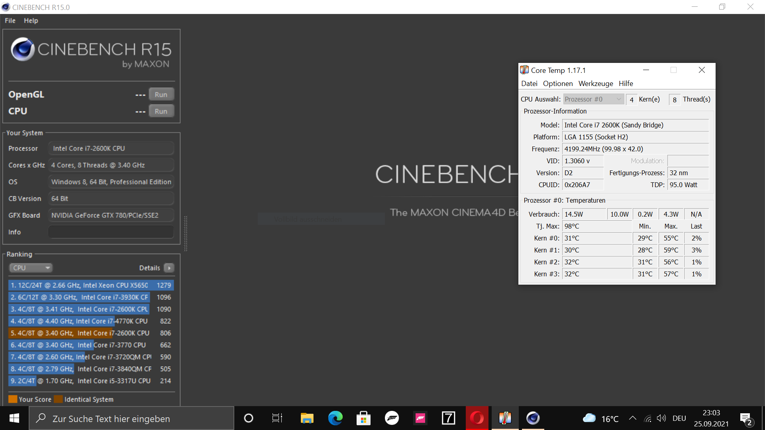The height and width of the screenshot is (430, 765).
Task: Open the clock showing 23:03
Action: pyautogui.click(x=711, y=418)
